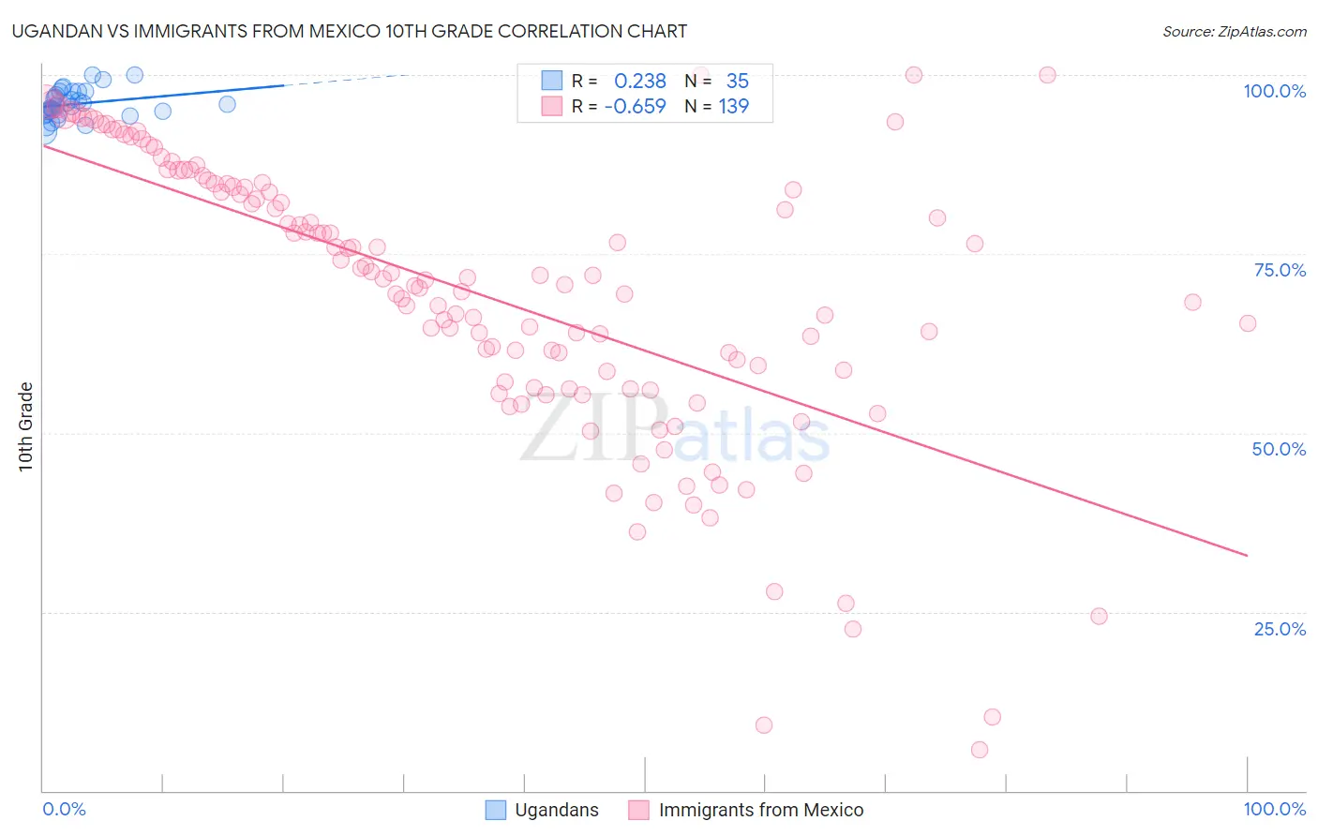Screen dimensions: 1318x836
Task: Click the chart title text
Action: click(x=350, y=31)
